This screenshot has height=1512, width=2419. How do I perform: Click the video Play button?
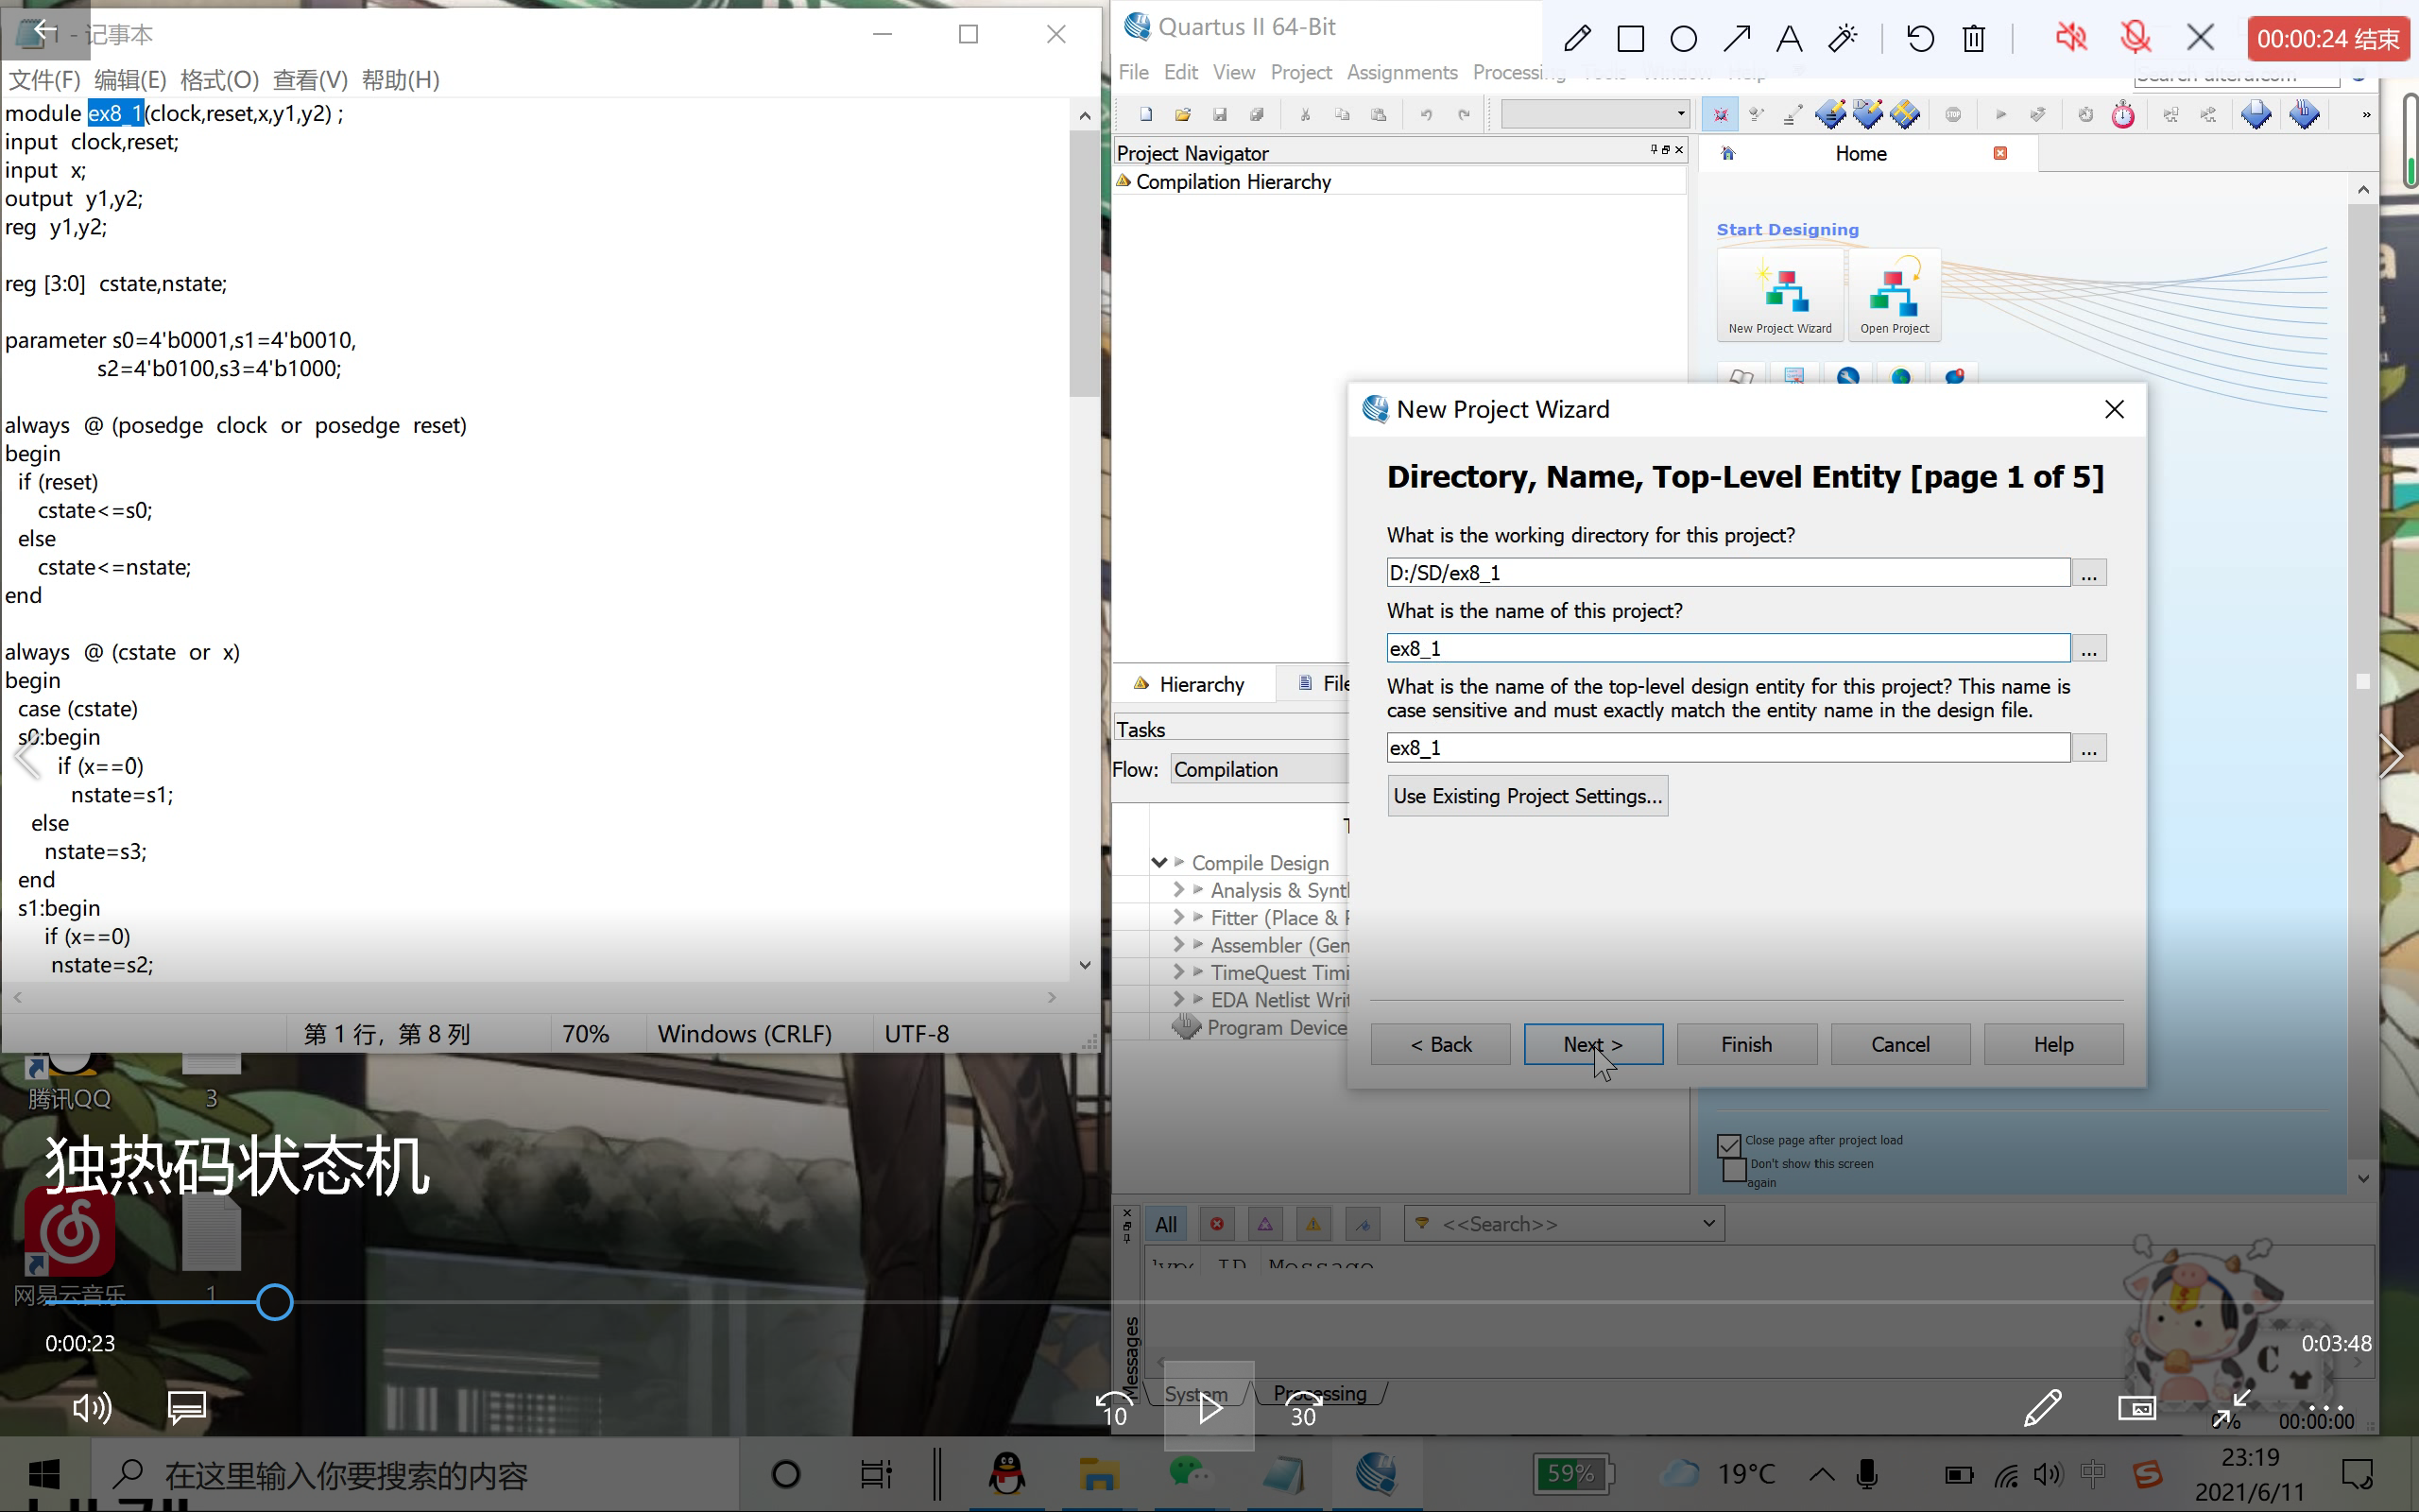(x=1209, y=1408)
